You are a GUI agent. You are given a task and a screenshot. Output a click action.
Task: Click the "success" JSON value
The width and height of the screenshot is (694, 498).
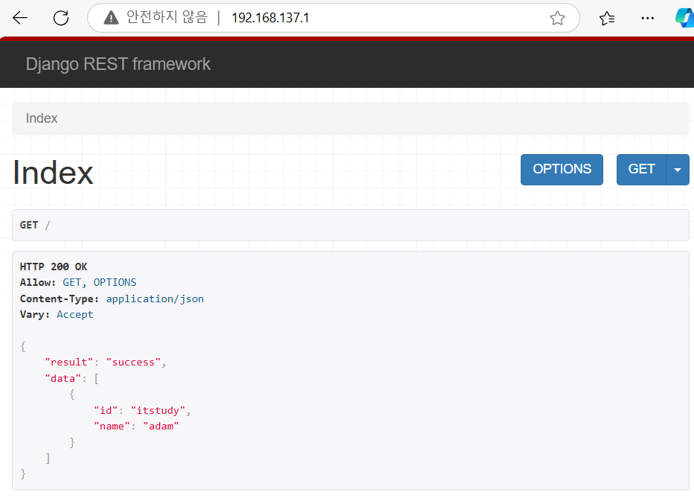point(133,363)
